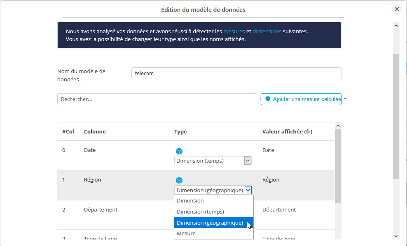Click the table's scroll up arrow

(338, 126)
